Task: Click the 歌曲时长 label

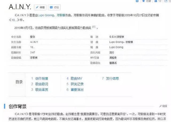Action: 16,53
